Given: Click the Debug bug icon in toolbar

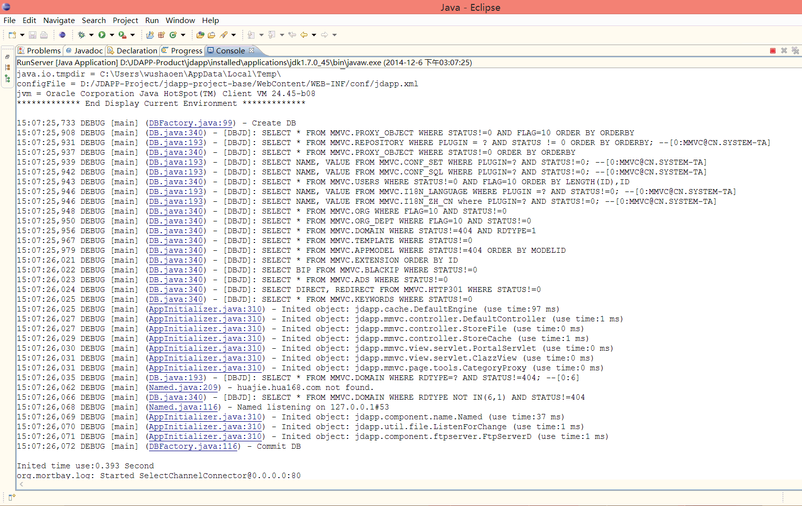Looking at the screenshot, I should tap(81, 35).
